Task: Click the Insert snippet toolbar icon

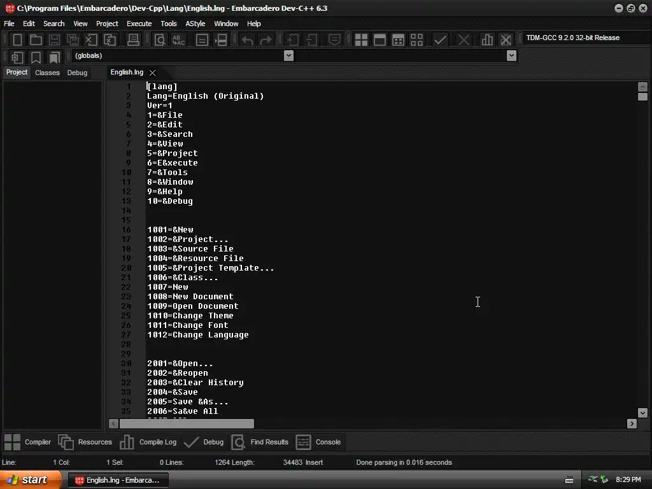Action: [17, 57]
